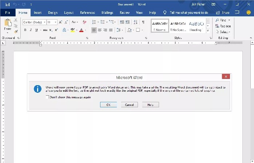Click Help in the dialog
The height and width of the screenshot is (163, 254).
(x=151, y=105)
